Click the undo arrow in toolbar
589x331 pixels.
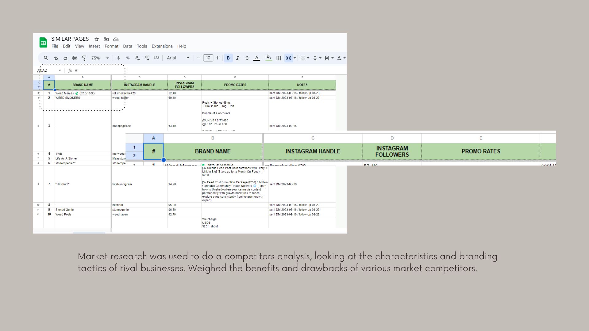[x=56, y=58]
